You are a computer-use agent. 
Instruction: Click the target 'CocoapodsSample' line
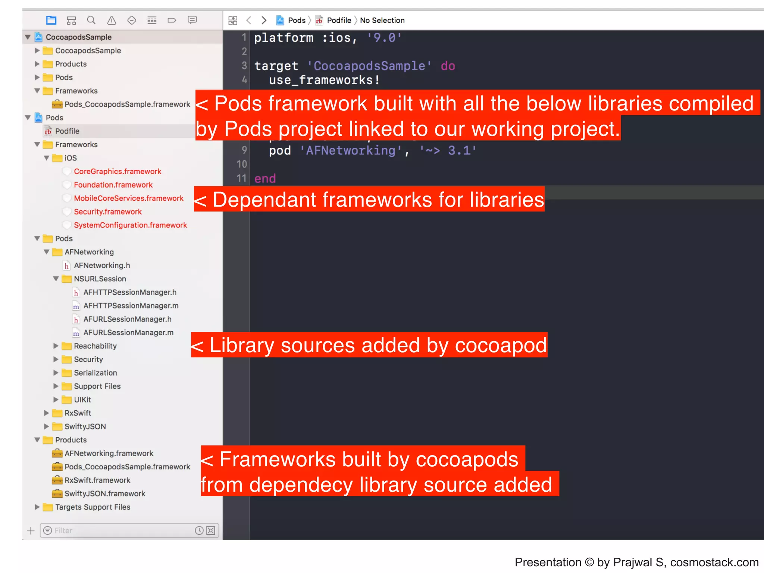click(x=354, y=66)
